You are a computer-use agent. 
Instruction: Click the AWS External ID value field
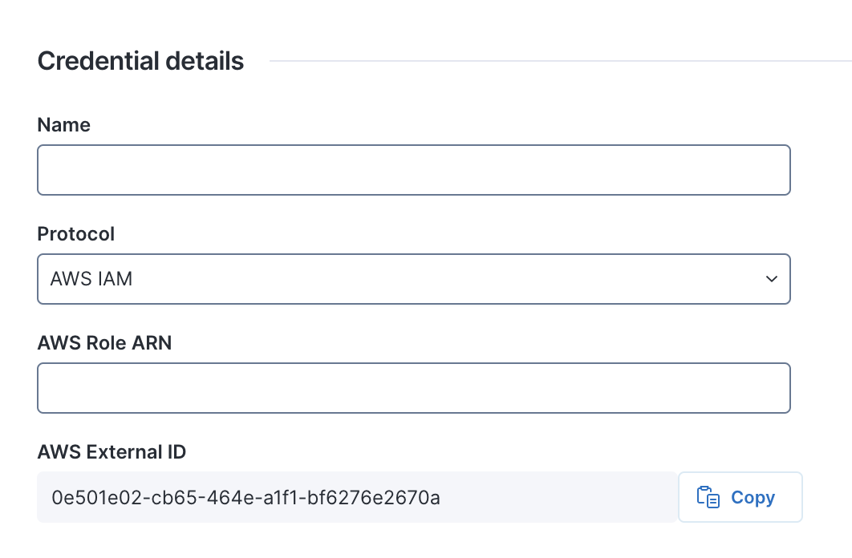(357, 497)
